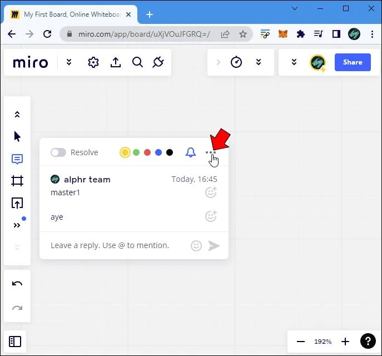The width and height of the screenshot is (382, 356).
Task: Choose green comment color
Action: pyautogui.click(x=136, y=152)
